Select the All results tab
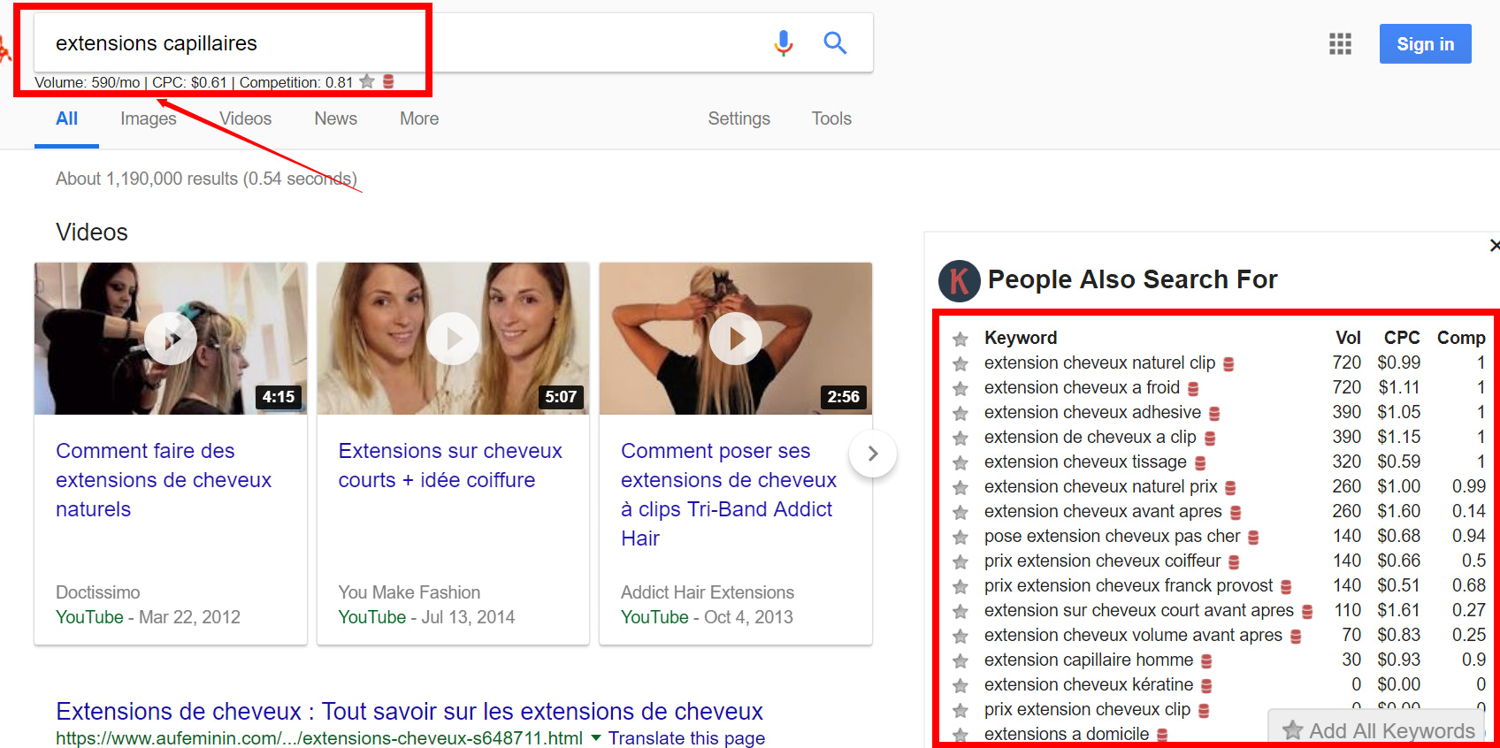 tap(66, 118)
